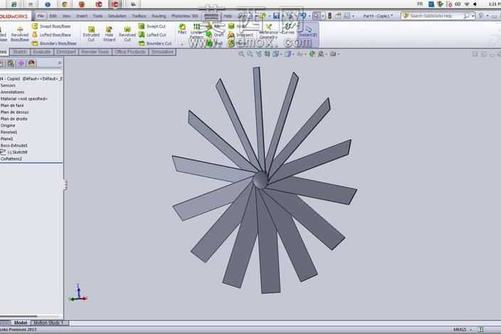Open the Insert menu
The image size is (501, 334).
point(82,16)
